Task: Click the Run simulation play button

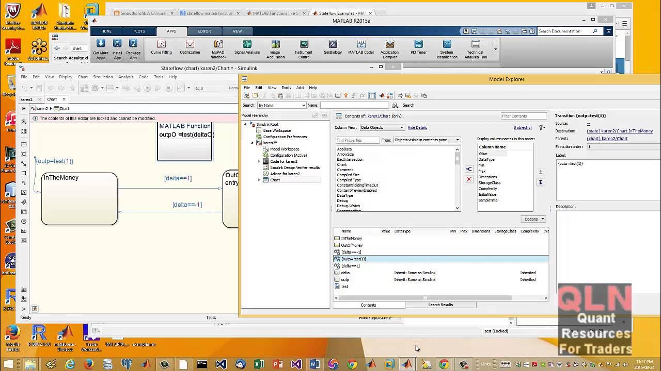Action: (x=147, y=88)
